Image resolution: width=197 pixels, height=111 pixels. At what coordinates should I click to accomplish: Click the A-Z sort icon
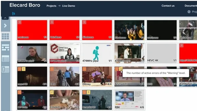pos(14,13)
